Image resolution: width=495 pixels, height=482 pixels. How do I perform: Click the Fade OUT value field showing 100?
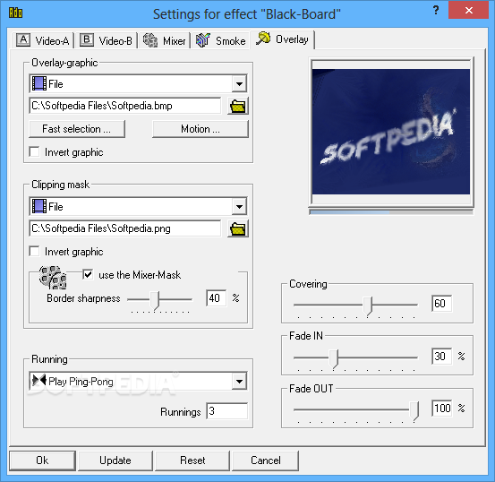point(442,408)
